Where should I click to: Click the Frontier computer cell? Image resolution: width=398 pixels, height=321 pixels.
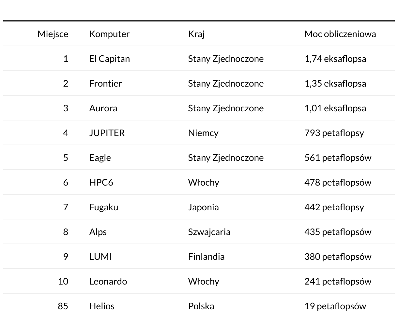[105, 83]
